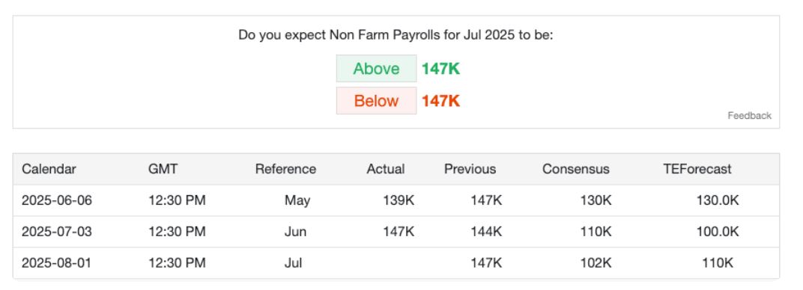This screenshot has height=290, width=803.
Task: Select the Calendar column header
Action: 49,169
